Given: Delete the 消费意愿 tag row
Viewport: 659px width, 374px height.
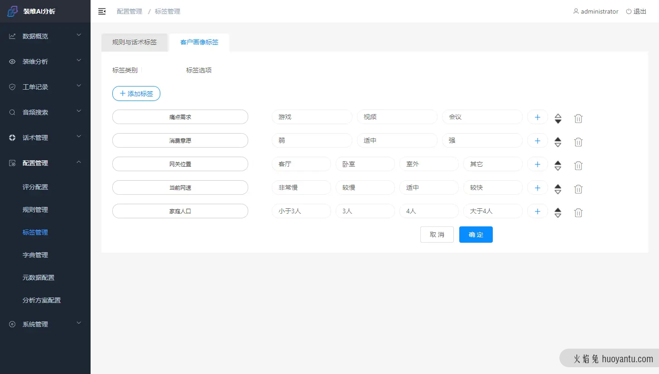Looking at the screenshot, I should pyautogui.click(x=578, y=142).
